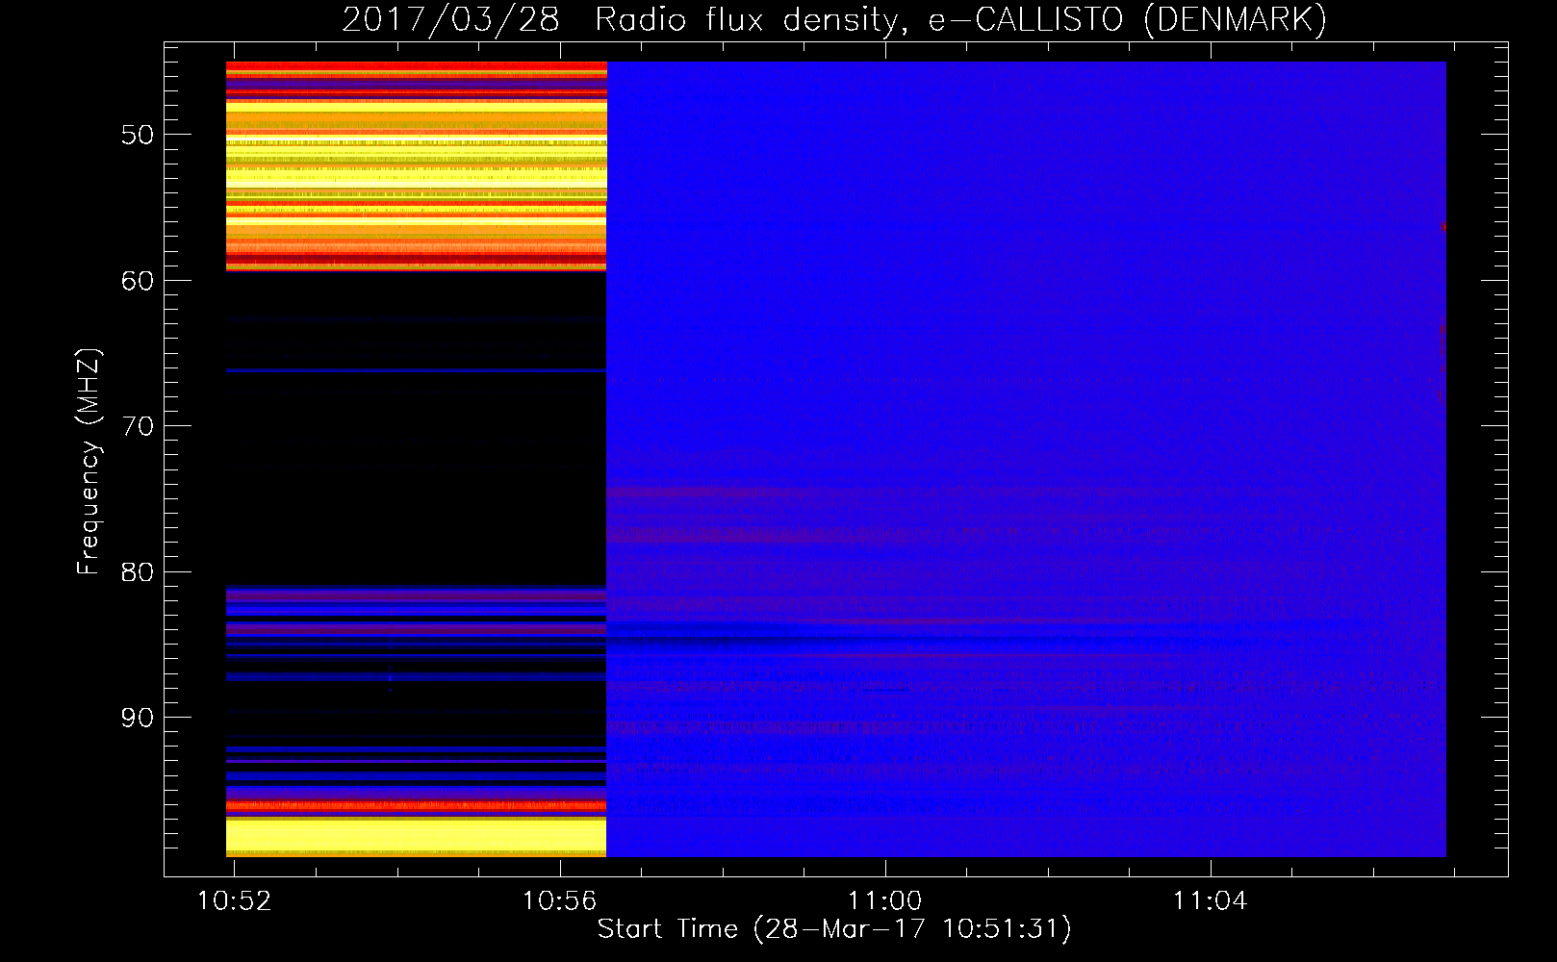Viewport: 1557px width, 962px height.
Task: Click the 60 MHz frequency tick label
Action: [138, 281]
